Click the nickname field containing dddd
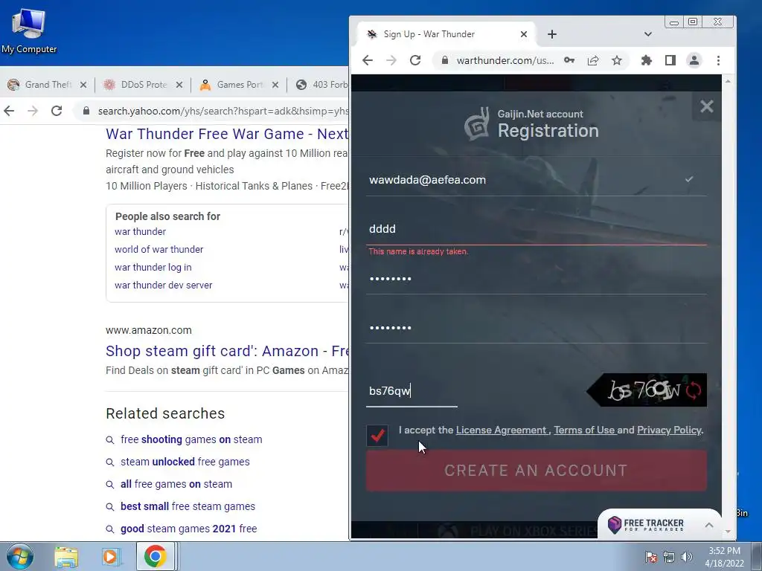762x571 pixels. point(536,229)
